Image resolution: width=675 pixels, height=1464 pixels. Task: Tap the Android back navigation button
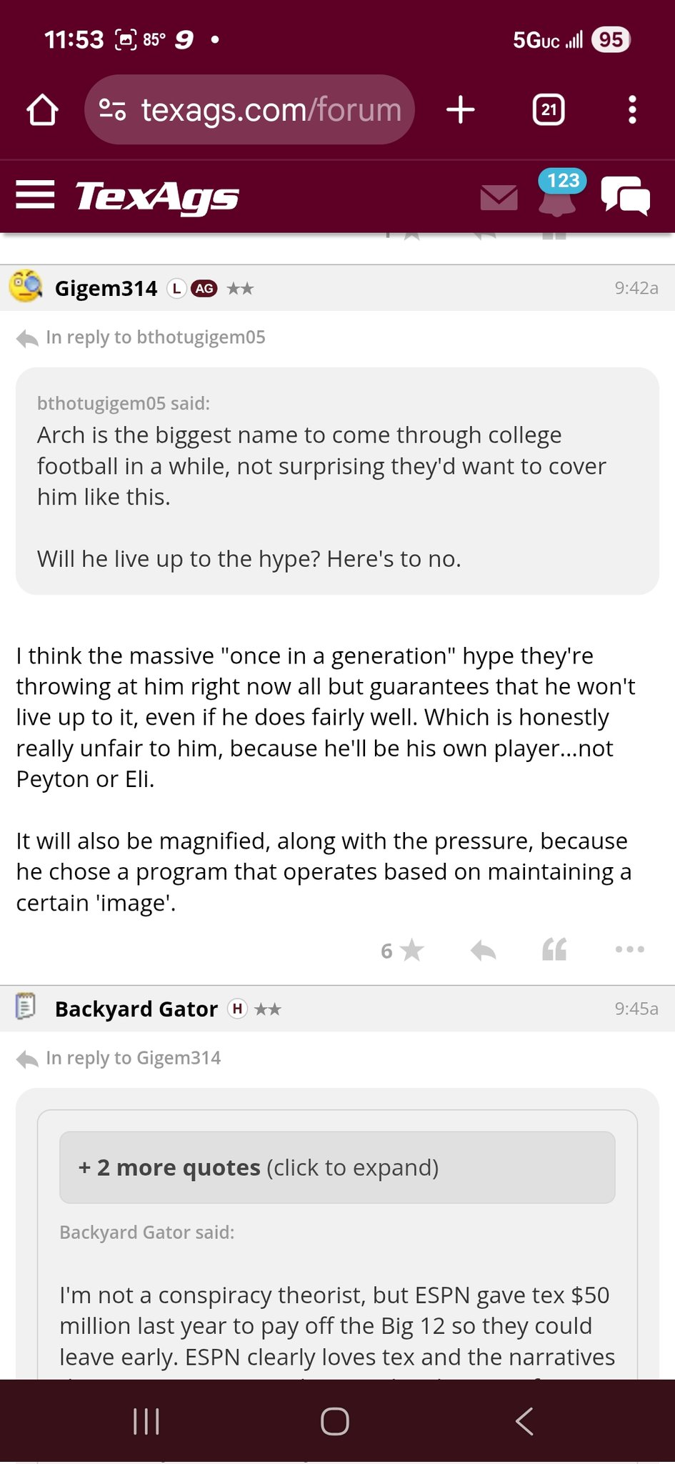[525, 1421]
